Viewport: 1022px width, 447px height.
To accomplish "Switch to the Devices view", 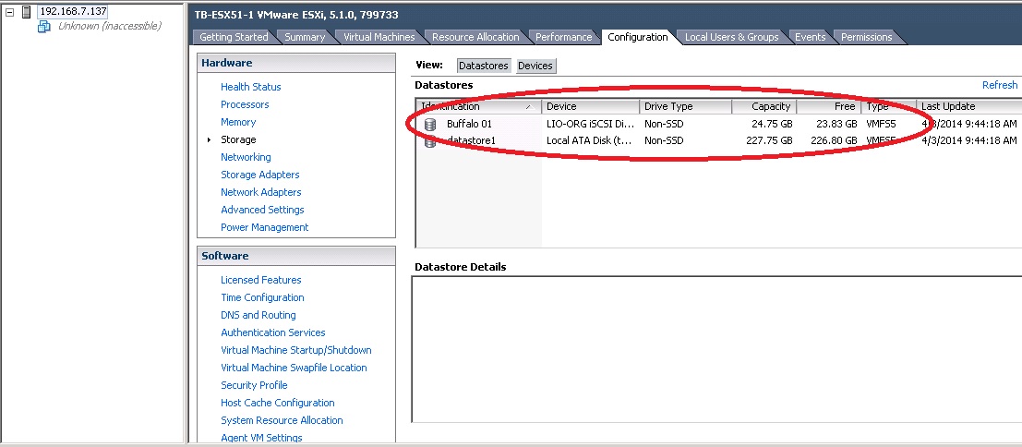I will pyautogui.click(x=535, y=66).
